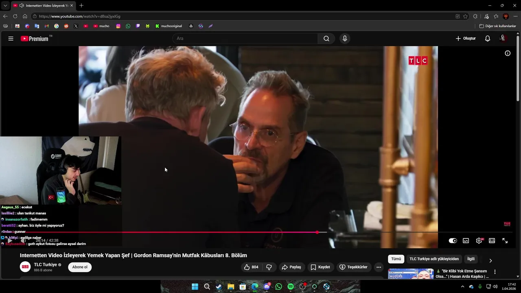Toggle autoplay switch in player

453,241
